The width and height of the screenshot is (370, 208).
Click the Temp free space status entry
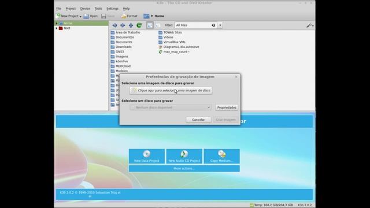(x=271, y=205)
